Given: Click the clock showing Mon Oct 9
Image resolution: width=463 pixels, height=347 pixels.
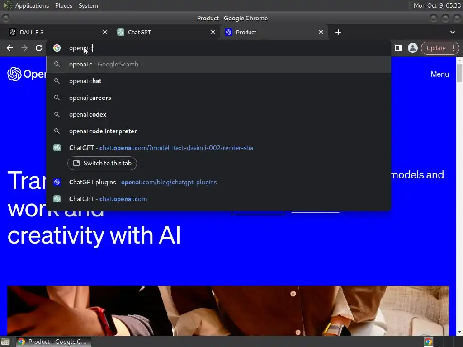Looking at the screenshot, I should (x=437, y=5).
